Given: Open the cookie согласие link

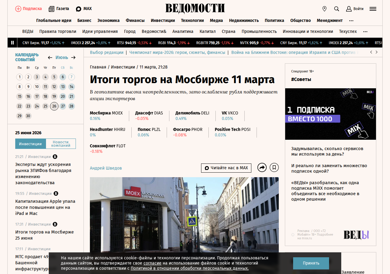Looking at the screenshot, I should (x=152, y=263).
